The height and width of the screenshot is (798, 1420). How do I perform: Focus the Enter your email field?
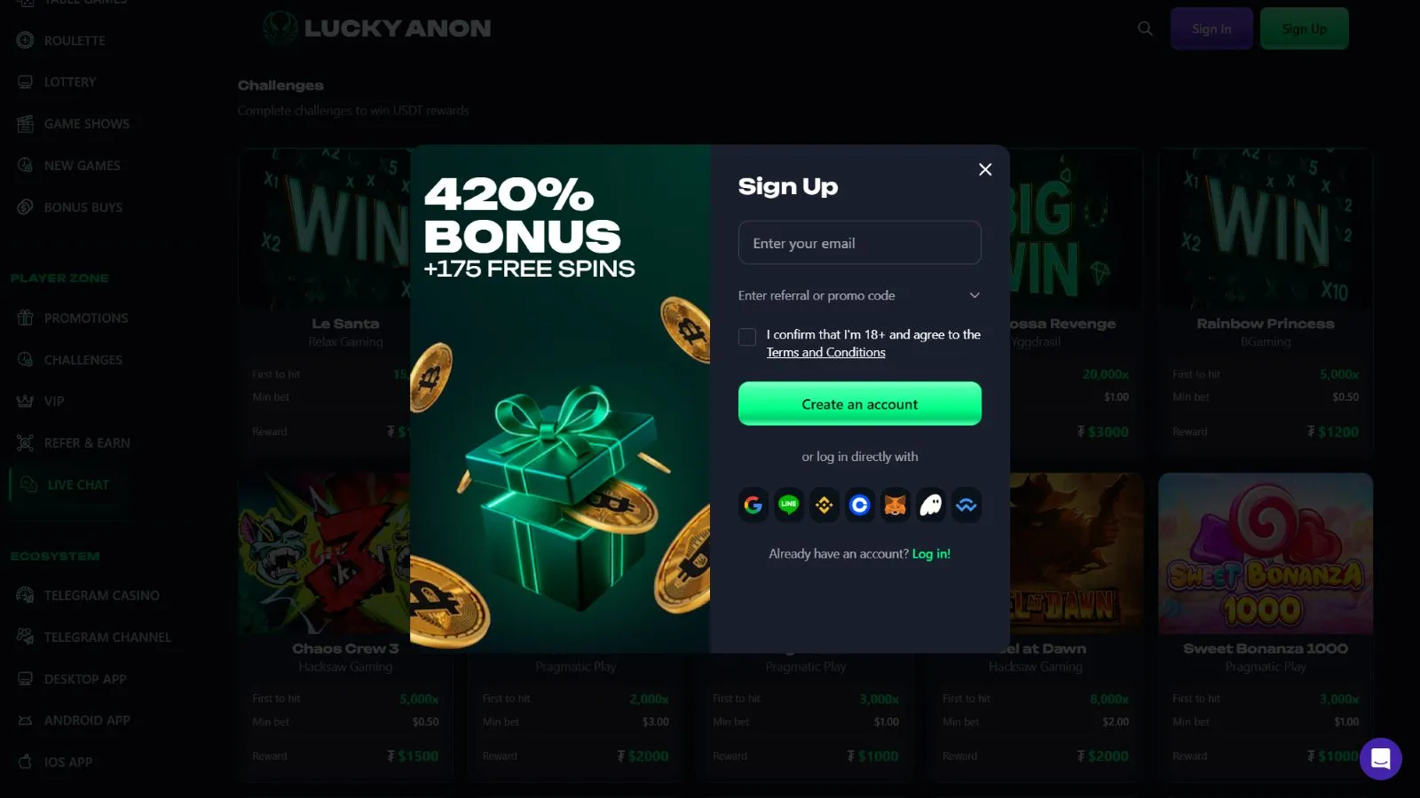tap(860, 243)
